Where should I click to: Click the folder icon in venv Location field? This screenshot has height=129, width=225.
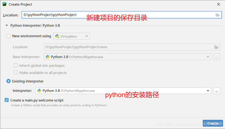[x=216, y=47]
